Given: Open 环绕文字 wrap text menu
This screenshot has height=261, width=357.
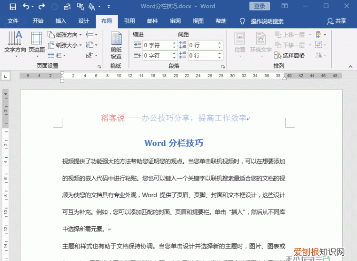Looking at the screenshot, I should click(261, 44).
